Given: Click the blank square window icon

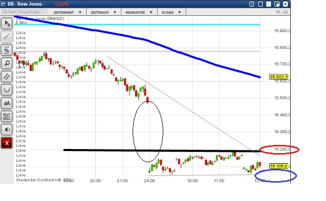Looking at the screenshot, I should point(260,4).
